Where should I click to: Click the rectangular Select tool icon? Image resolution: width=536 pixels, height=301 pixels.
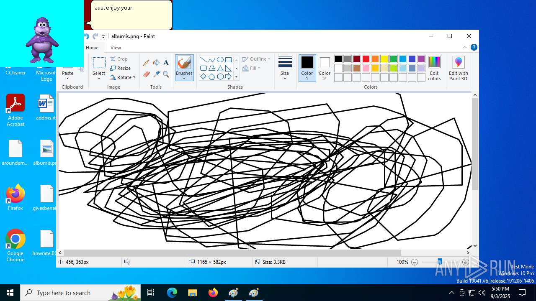[99, 63]
